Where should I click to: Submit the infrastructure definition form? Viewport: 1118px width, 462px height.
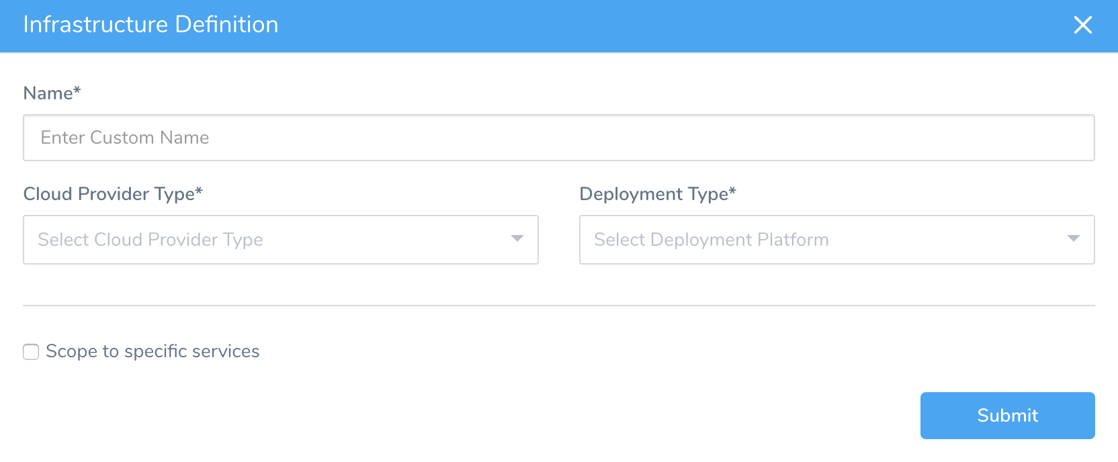click(x=1008, y=416)
